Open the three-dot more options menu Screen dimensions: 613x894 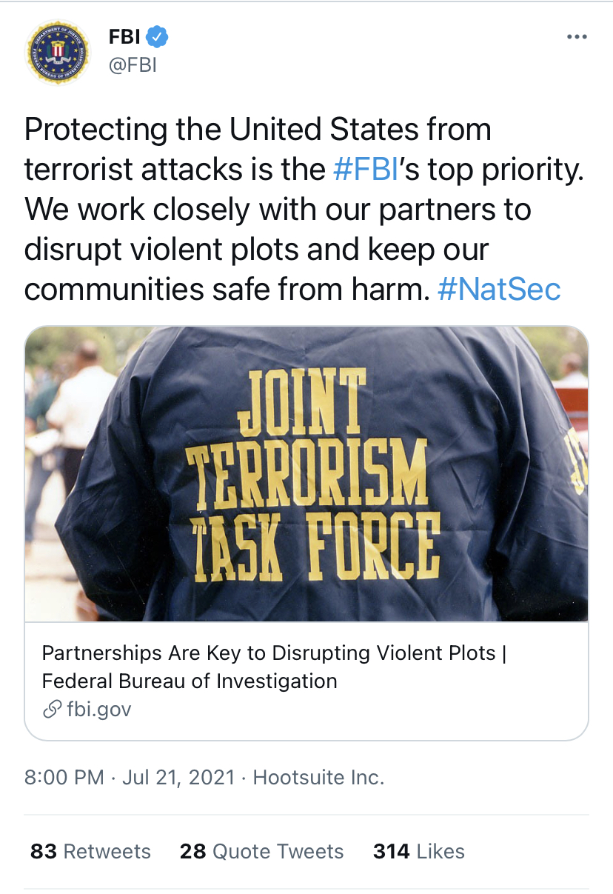576,37
